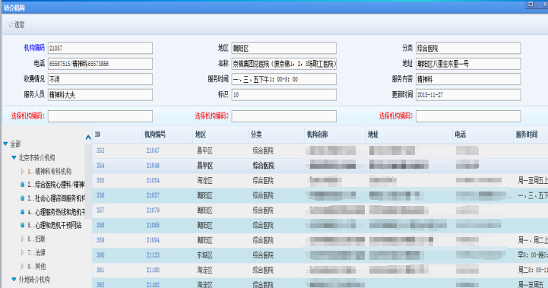This screenshot has height=288, width=548.
Task: Expand the 6..妇联 tree item
Action: (x=22, y=239)
